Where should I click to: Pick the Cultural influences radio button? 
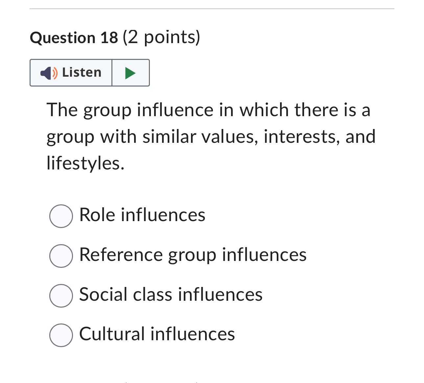click(x=61, y=335)
